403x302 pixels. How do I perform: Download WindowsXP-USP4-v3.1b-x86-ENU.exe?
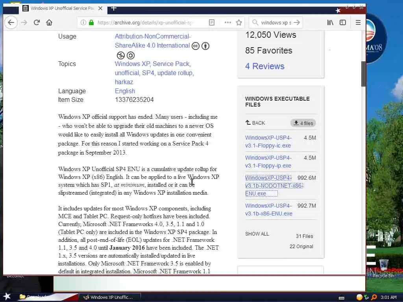point(268,210)
